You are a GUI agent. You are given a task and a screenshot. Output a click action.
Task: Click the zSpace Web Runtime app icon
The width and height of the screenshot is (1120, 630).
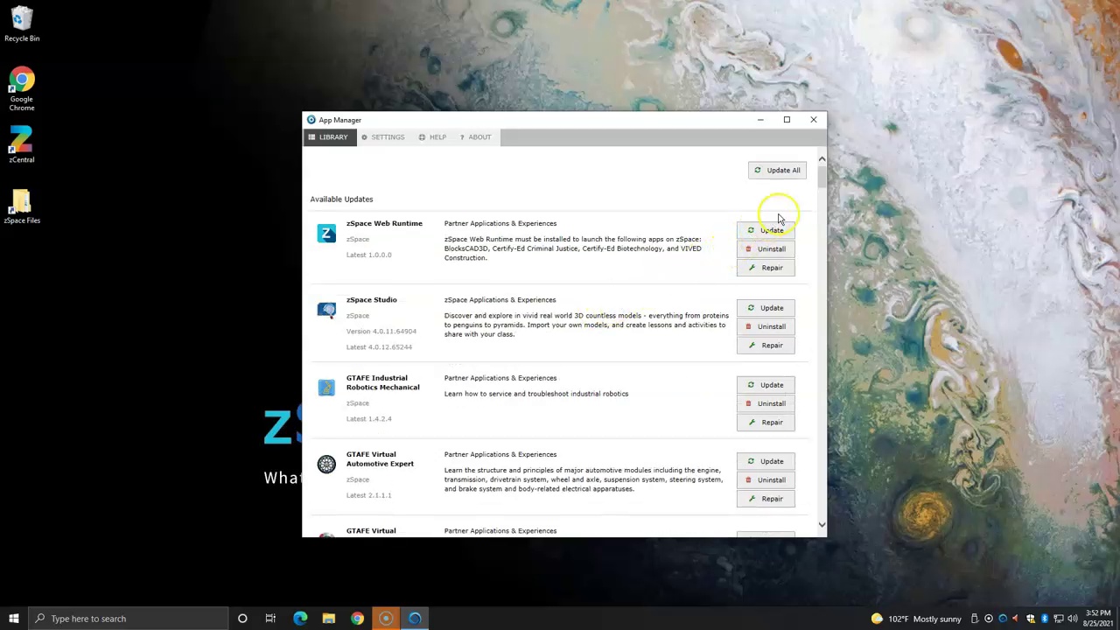(x=326, y=233)
